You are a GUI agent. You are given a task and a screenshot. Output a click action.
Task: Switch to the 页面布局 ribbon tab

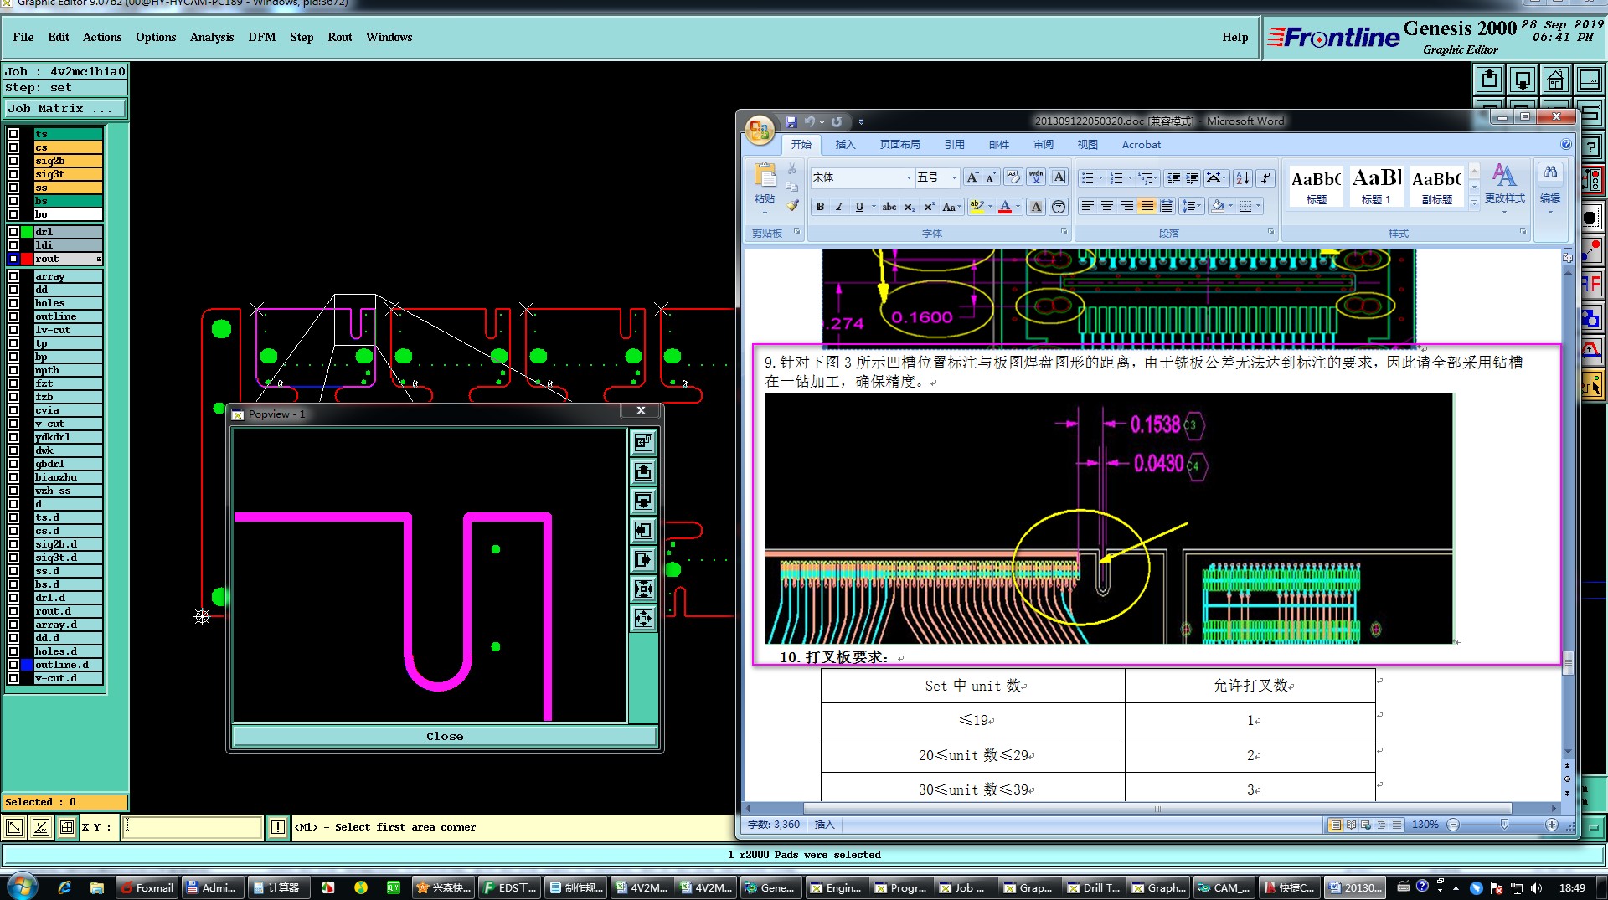(x=899, y=145)
